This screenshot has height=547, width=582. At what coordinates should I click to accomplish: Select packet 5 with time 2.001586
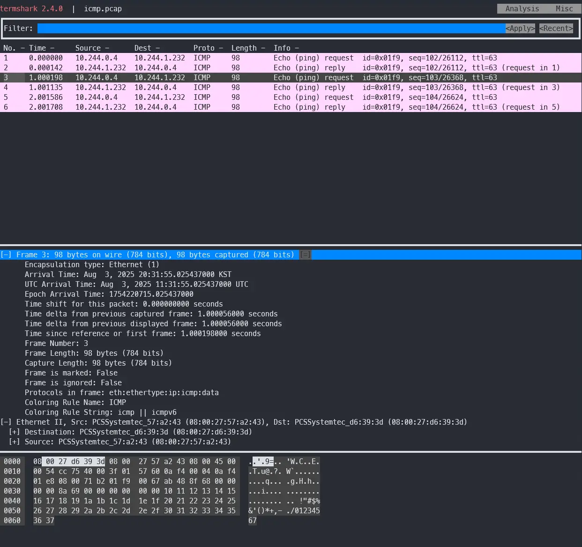coord(291,97)
